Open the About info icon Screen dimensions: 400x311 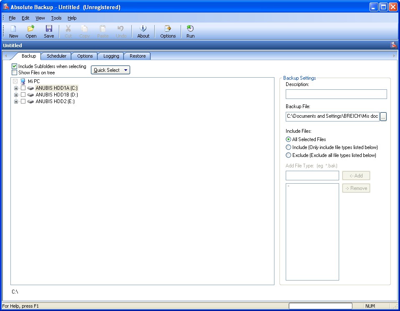143,28
